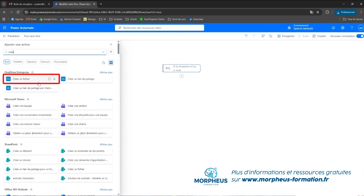Viewport: 364px width, 196px height.
Task: Close the Ajouter une action panel
Action: coord(111,44)
